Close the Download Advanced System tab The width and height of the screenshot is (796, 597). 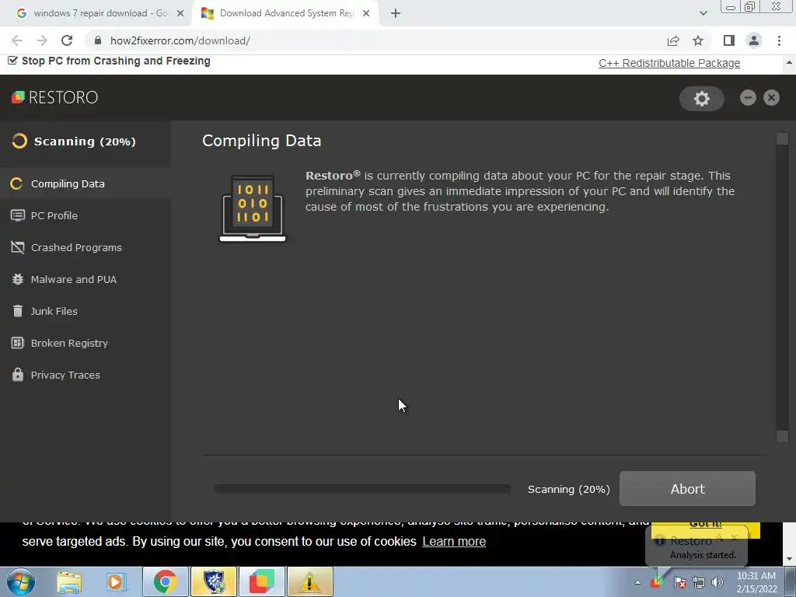coord(366,13)
